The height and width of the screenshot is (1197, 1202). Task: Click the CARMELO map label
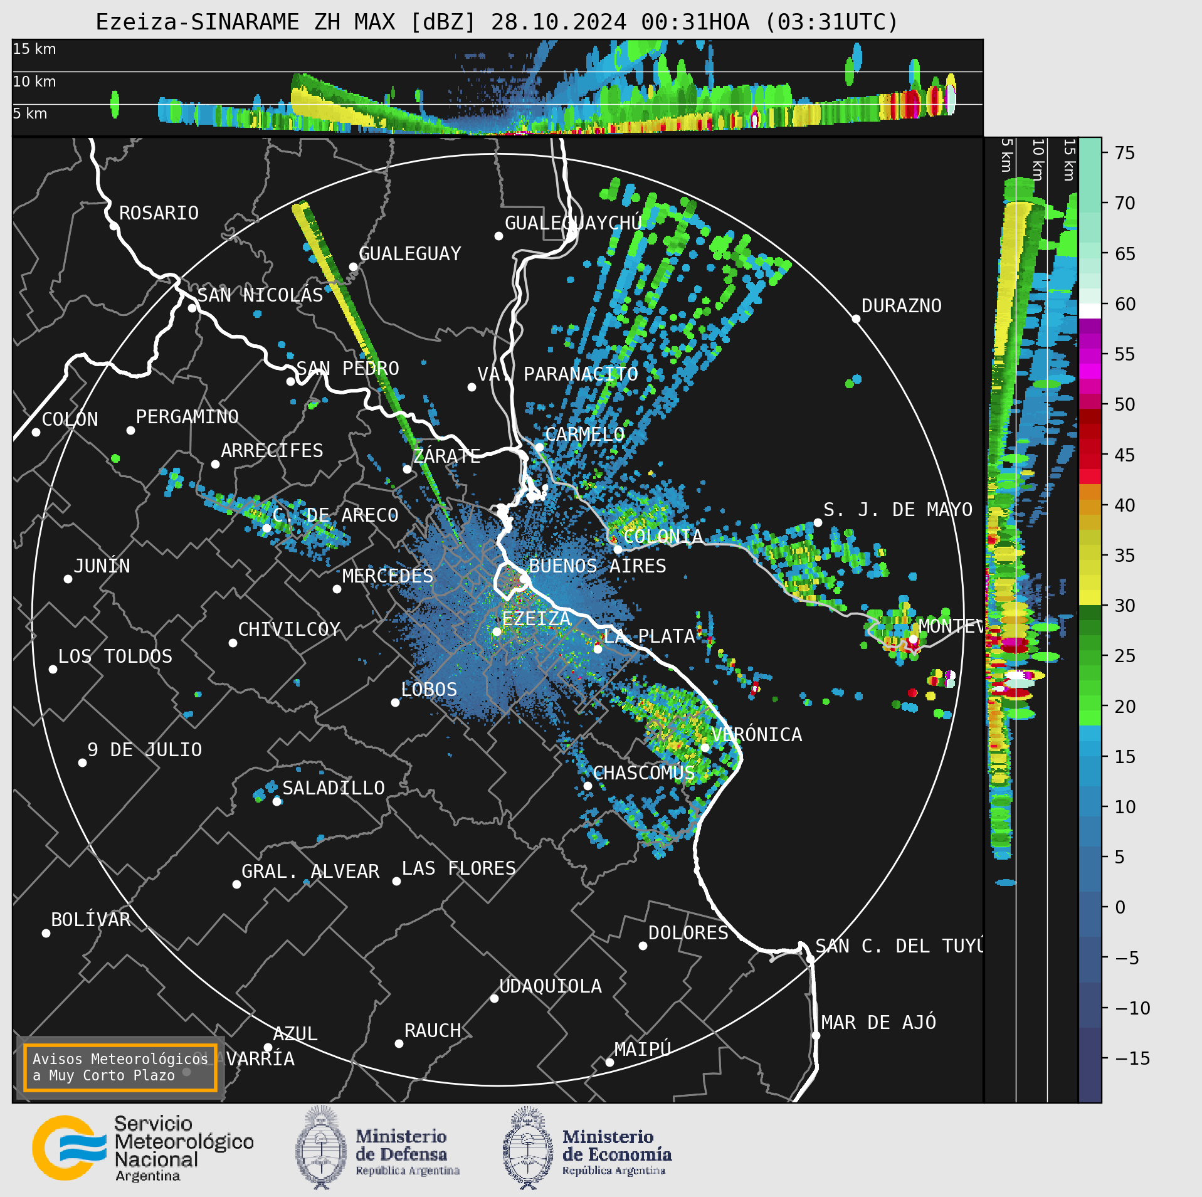585,434
